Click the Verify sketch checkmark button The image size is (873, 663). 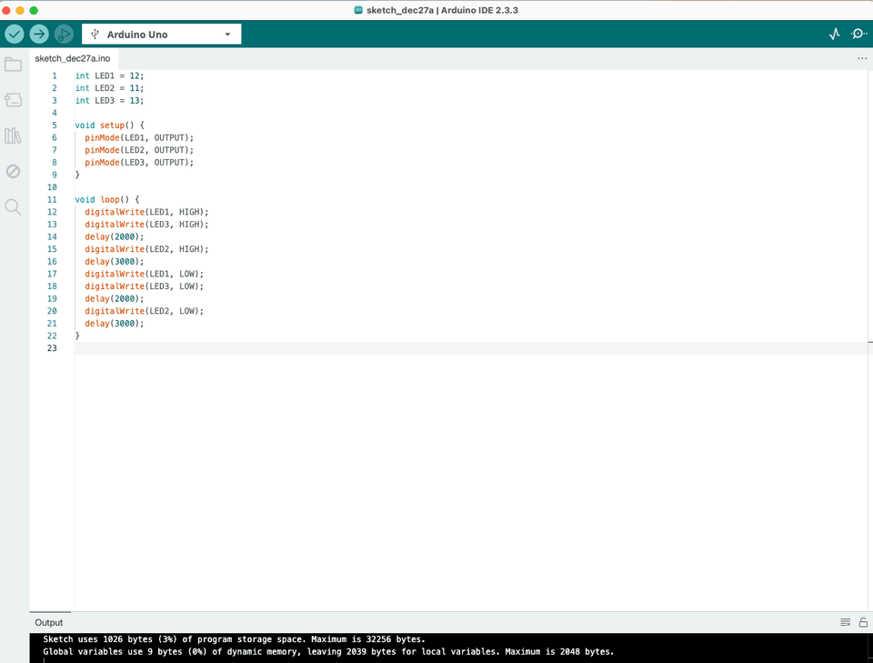[15, 34]
